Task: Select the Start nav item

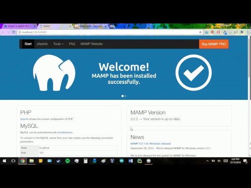Action: (x=28, y=44)
